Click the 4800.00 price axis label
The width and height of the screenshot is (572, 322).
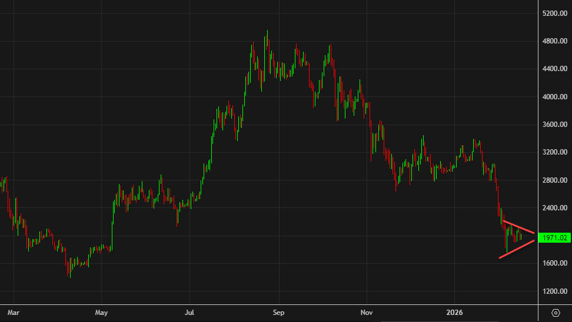[555, 41]
